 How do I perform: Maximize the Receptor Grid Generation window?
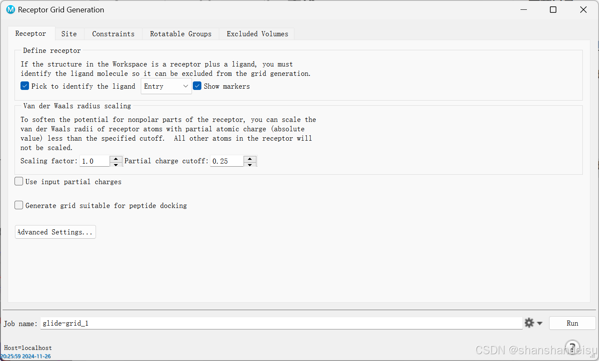click(553, 9)
